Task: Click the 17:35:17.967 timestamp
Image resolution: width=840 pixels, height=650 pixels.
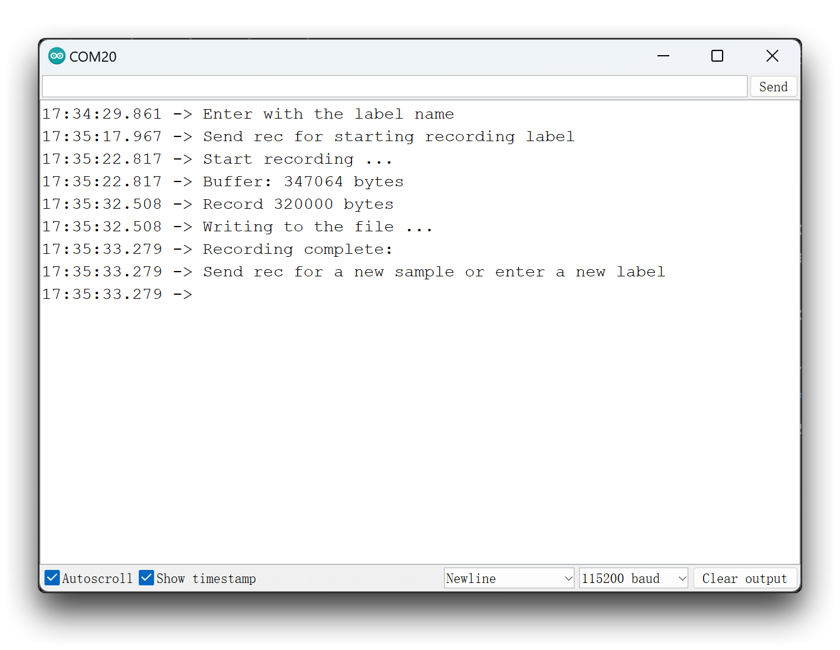Action: pos(102,136)
